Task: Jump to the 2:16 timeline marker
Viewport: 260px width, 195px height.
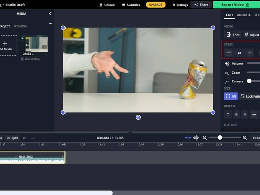Action: pyautogui.click(x=141, y=144)
